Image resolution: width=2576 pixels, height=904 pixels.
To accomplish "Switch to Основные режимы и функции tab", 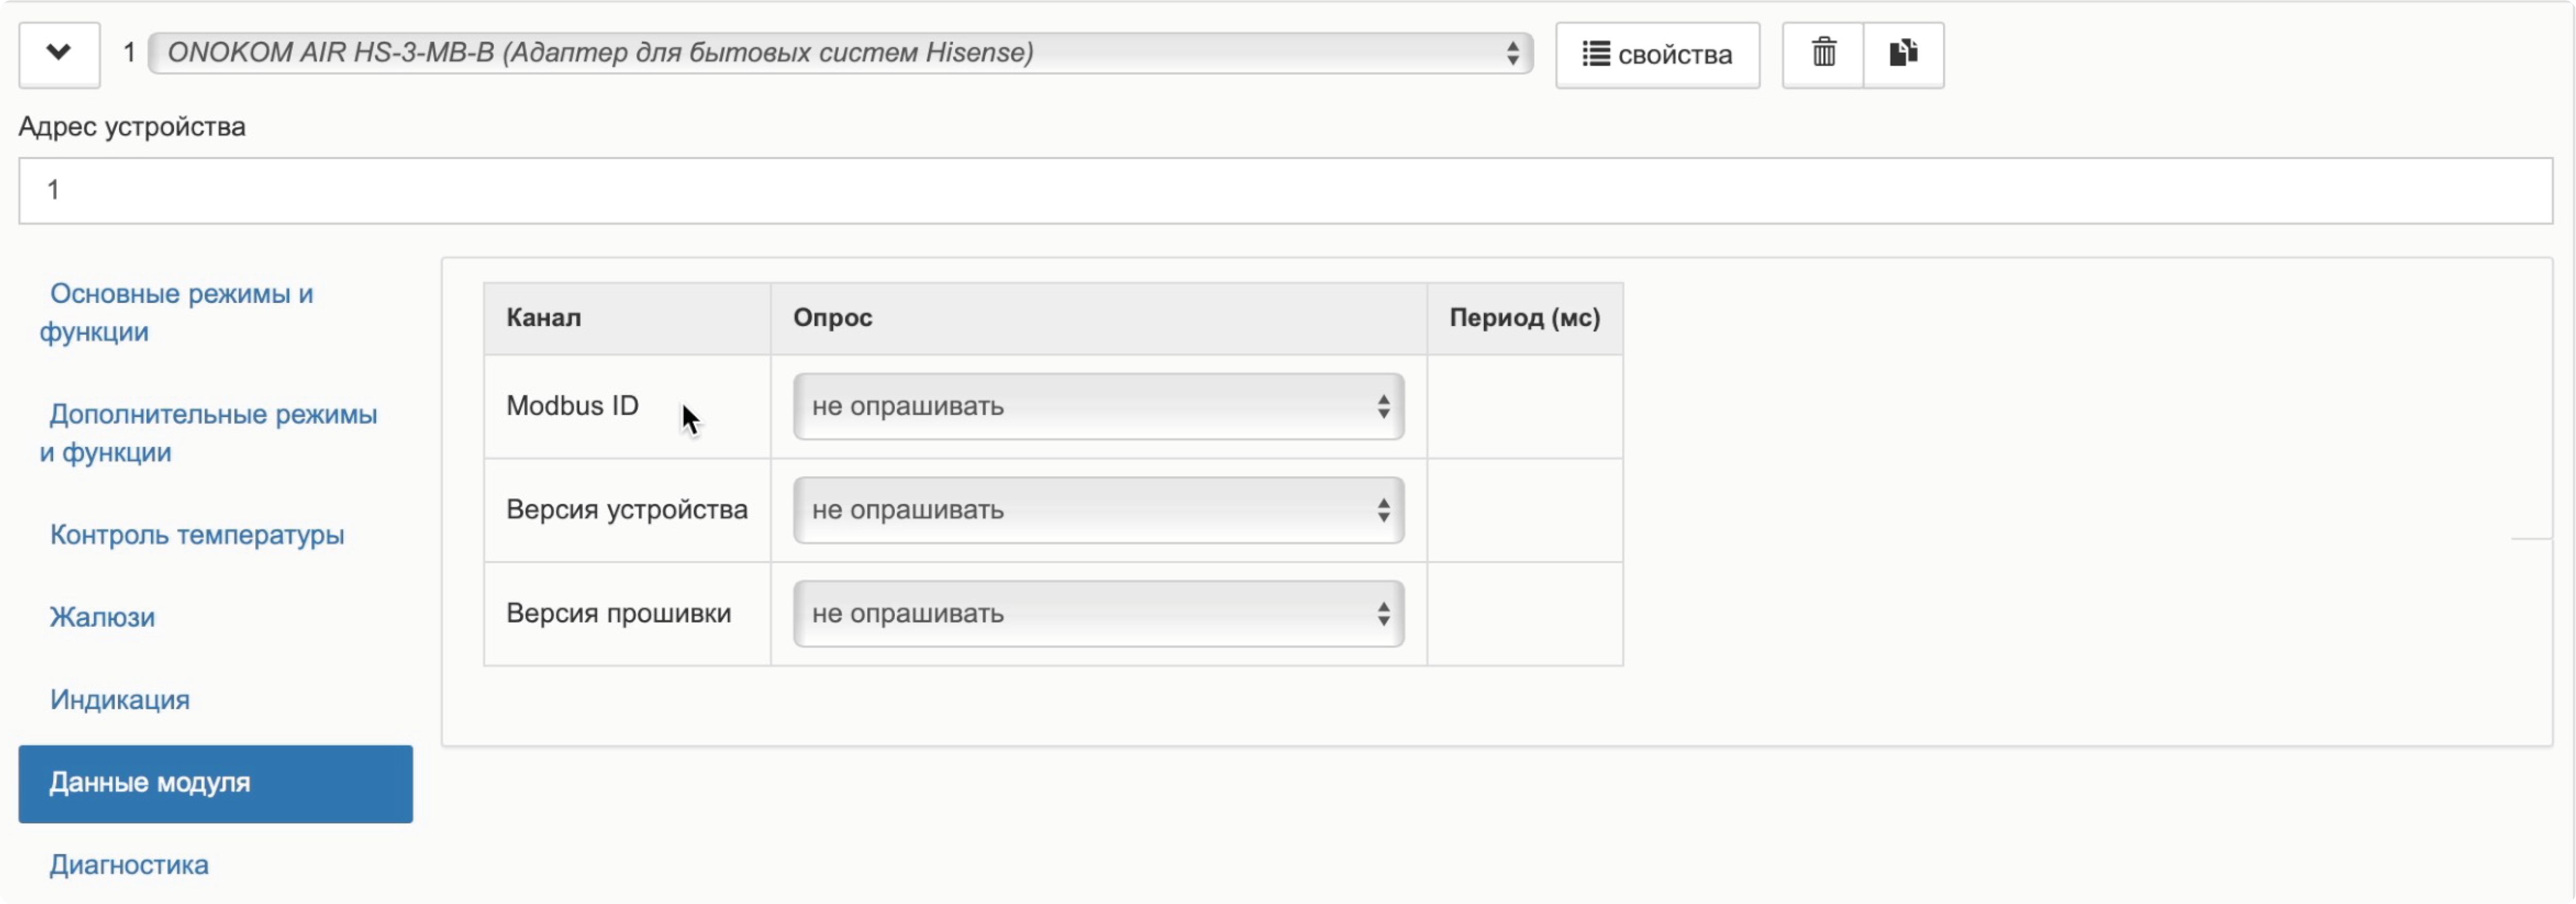I will [x=180, y=313].
